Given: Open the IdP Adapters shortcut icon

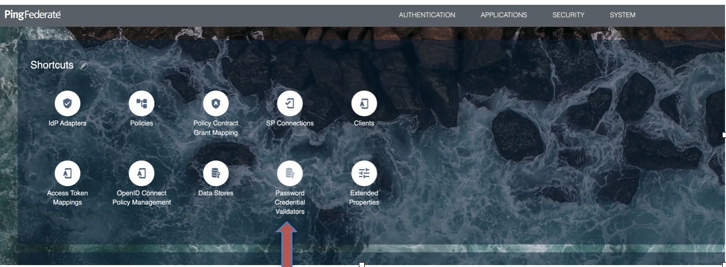Looking at the screenshot, I should [67, 103].
